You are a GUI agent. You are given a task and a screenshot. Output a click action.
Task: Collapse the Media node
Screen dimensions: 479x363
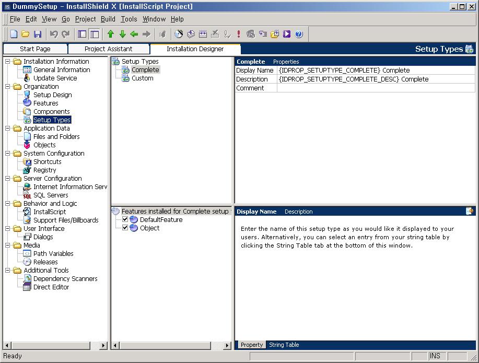point(8,245)
